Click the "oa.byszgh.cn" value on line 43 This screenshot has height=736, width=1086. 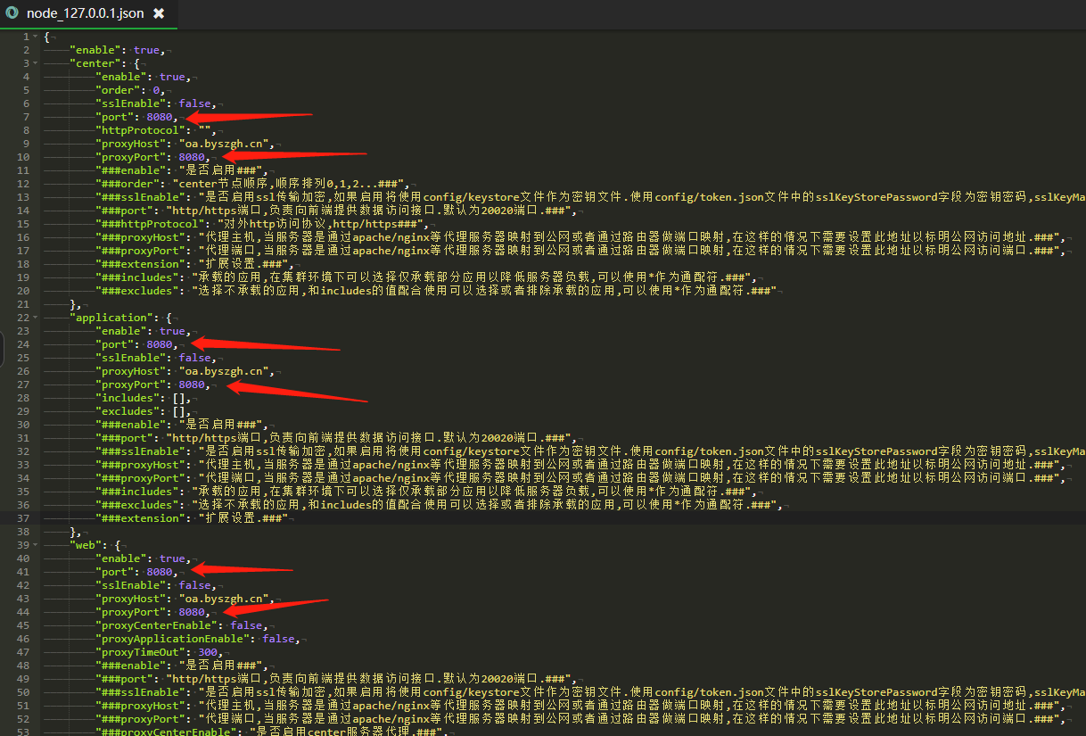coord(223,599)
